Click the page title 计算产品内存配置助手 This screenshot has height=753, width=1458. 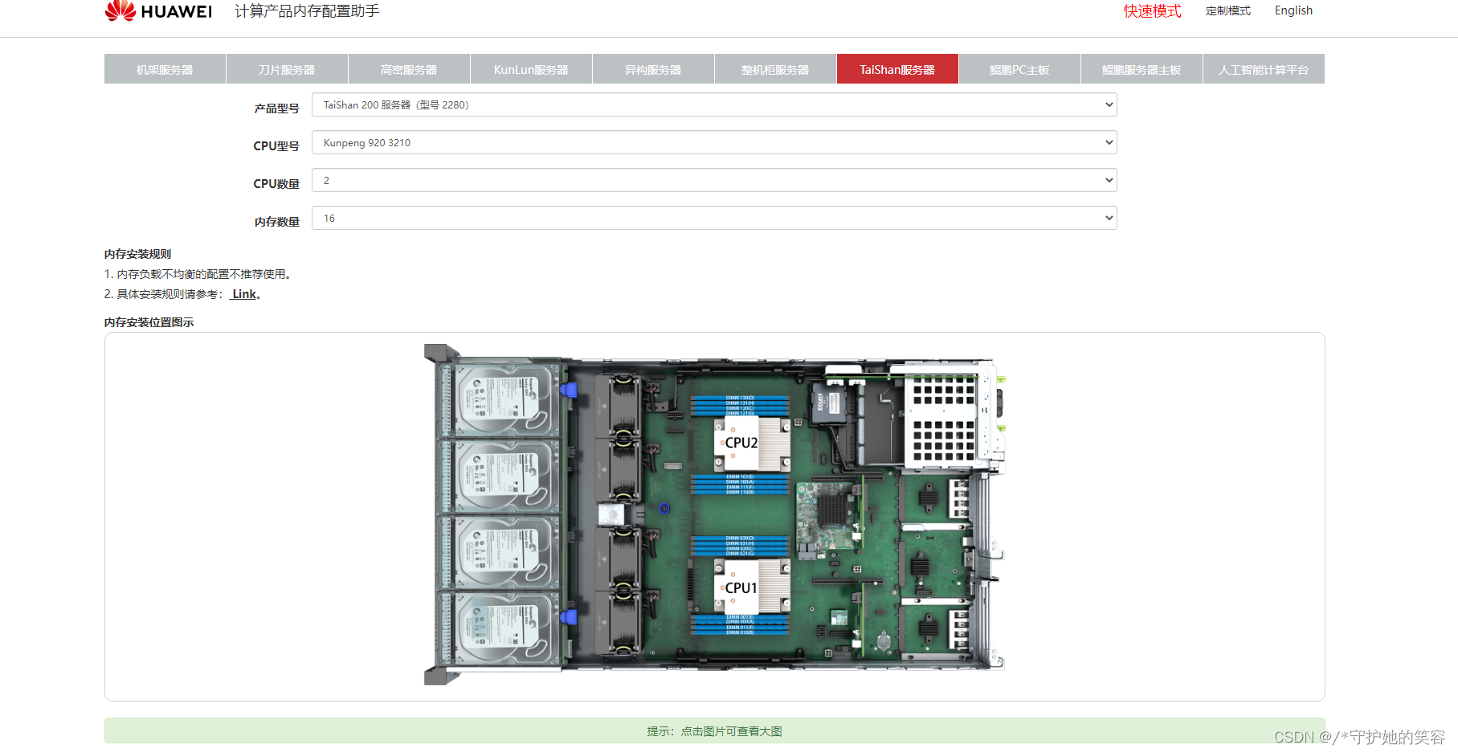tap(307, 11)
